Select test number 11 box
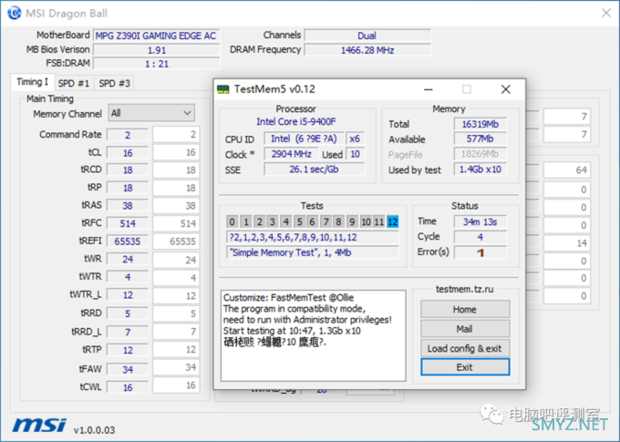620x442 pixels. (x=379, y=221)
